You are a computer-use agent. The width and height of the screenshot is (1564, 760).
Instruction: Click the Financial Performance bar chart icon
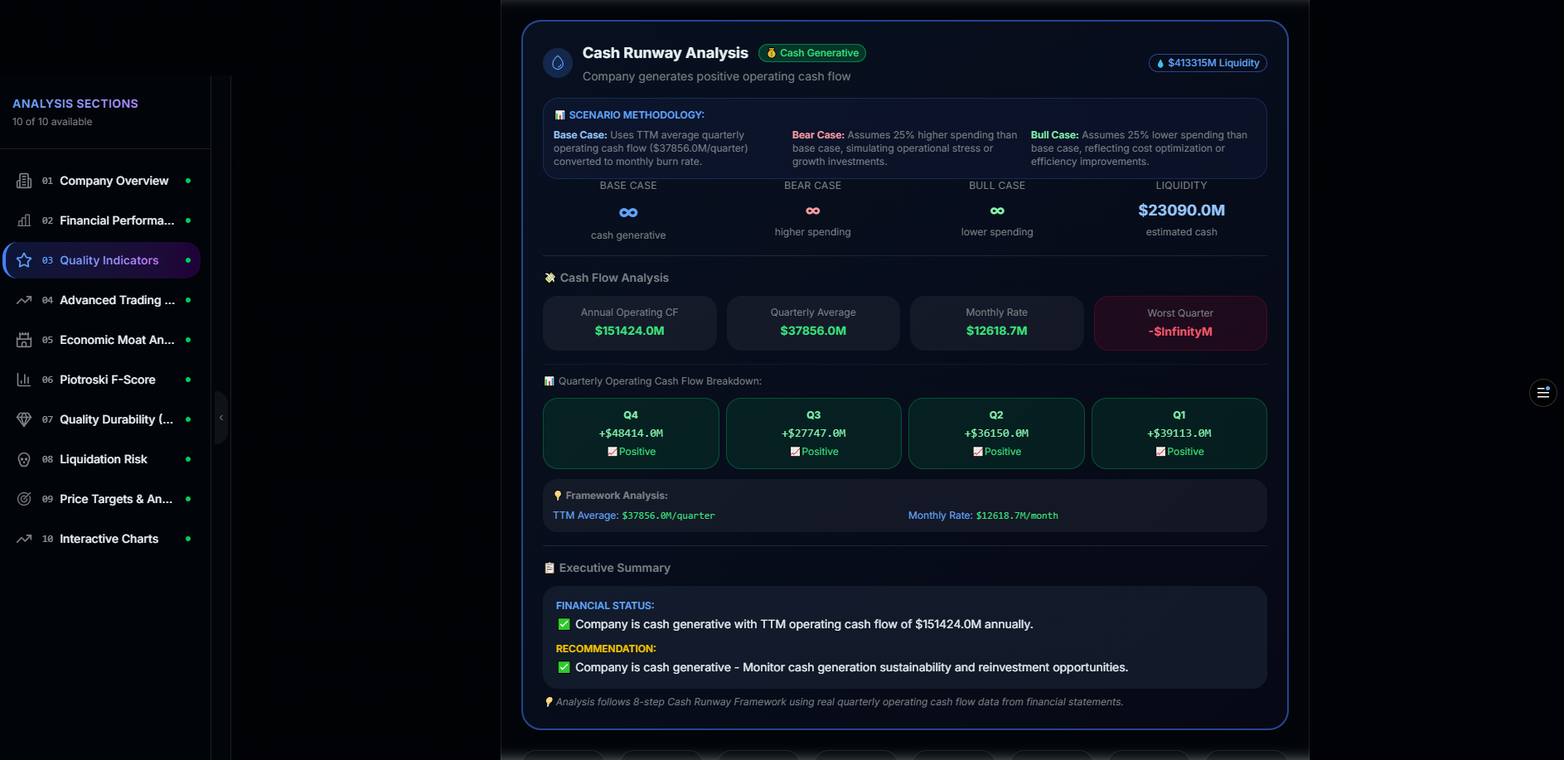(24, 220)
